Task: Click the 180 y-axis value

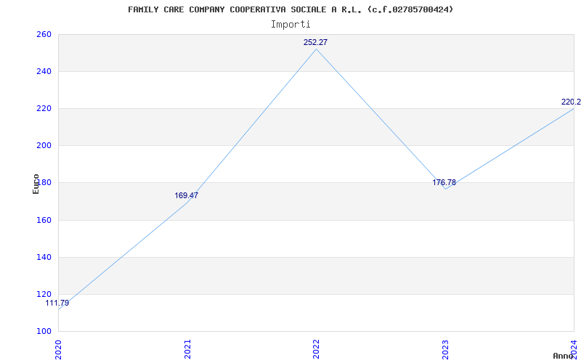Action: [x=44, y=183]
